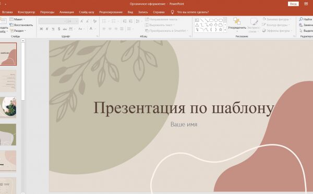Screen dimensions: 313x194
Task: Toggle bold (Ж) formatting
Action: 41,29
